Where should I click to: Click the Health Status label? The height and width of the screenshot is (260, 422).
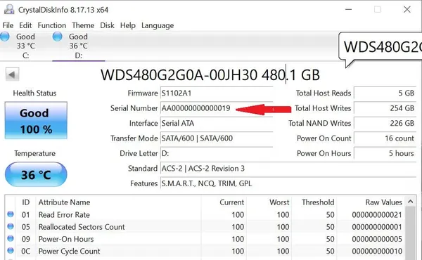34,93
